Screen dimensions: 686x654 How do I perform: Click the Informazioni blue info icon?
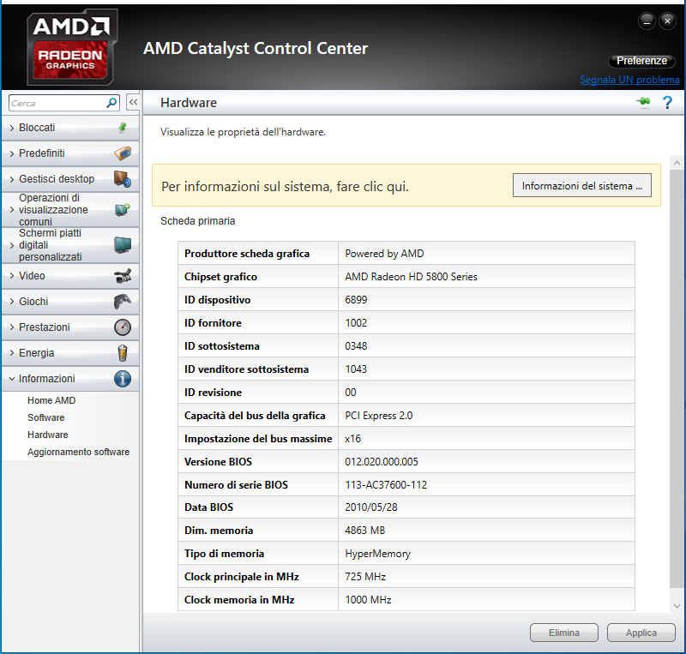(x=123, y=379)
